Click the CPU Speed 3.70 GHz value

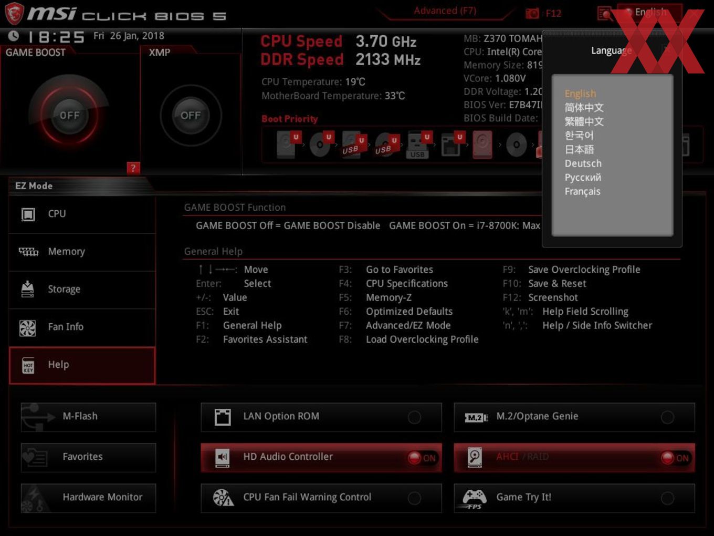tap(386, 42)
